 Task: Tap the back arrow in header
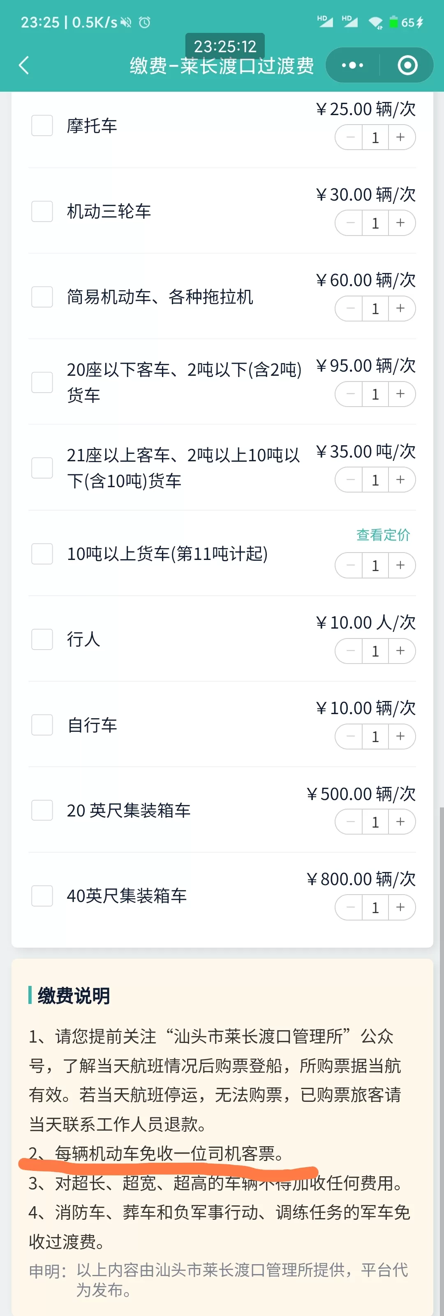[24, 65]
